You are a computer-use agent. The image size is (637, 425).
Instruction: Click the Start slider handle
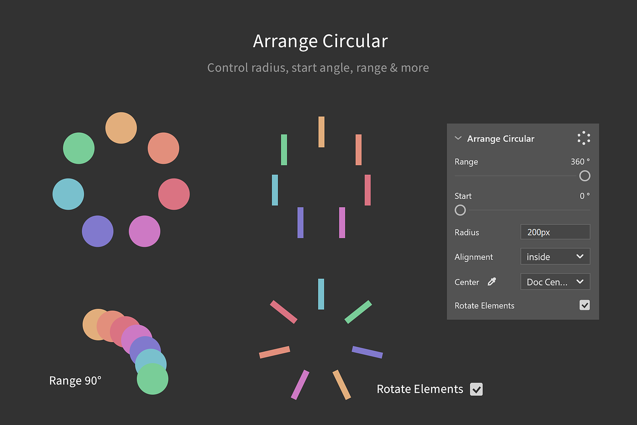pyautogui.click(x=460, y=210)
